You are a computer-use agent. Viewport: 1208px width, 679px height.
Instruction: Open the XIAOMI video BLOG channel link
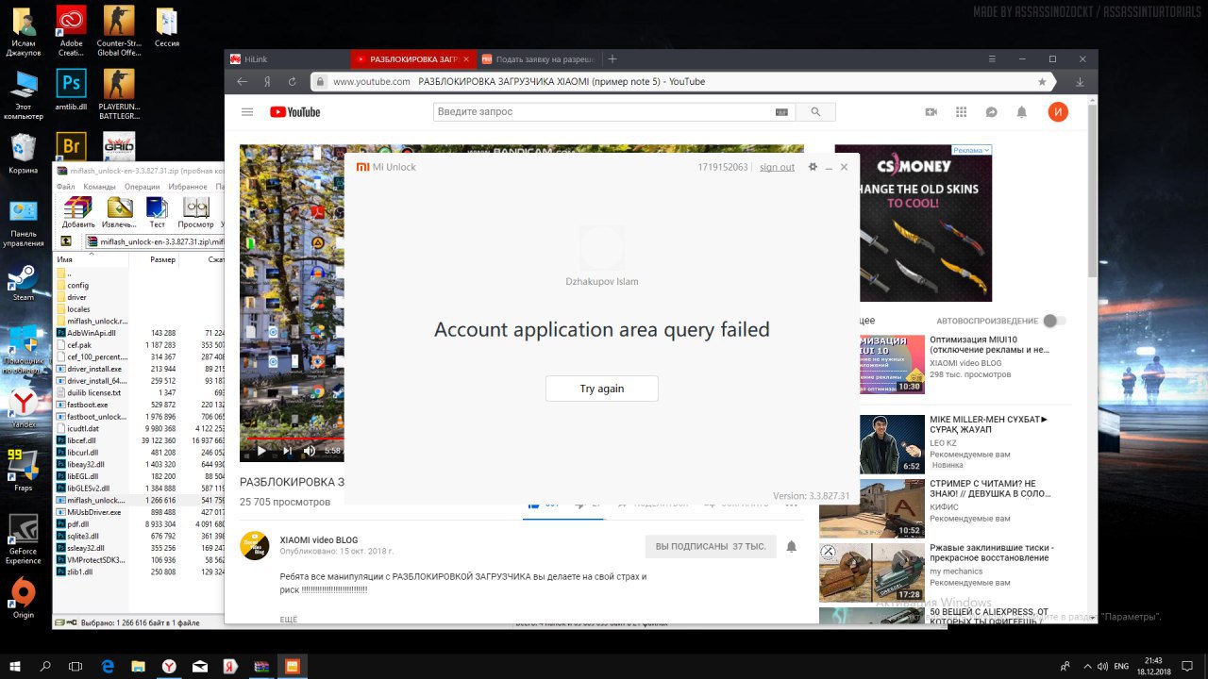[319, 540]
